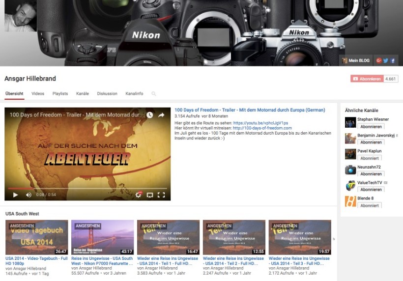403x281 pixels.
Task: Select the Übersicht tab
Action: click(14, 94)
